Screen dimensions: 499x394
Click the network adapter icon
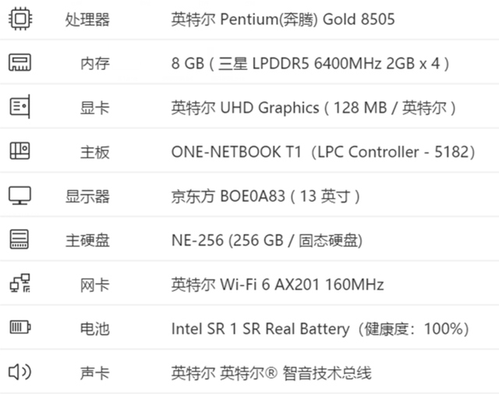[x=19, y=283]
